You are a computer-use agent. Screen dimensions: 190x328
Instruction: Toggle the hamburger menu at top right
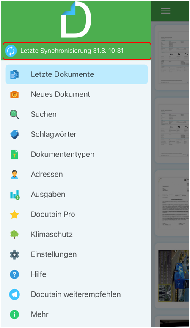[x=165, y=11]
